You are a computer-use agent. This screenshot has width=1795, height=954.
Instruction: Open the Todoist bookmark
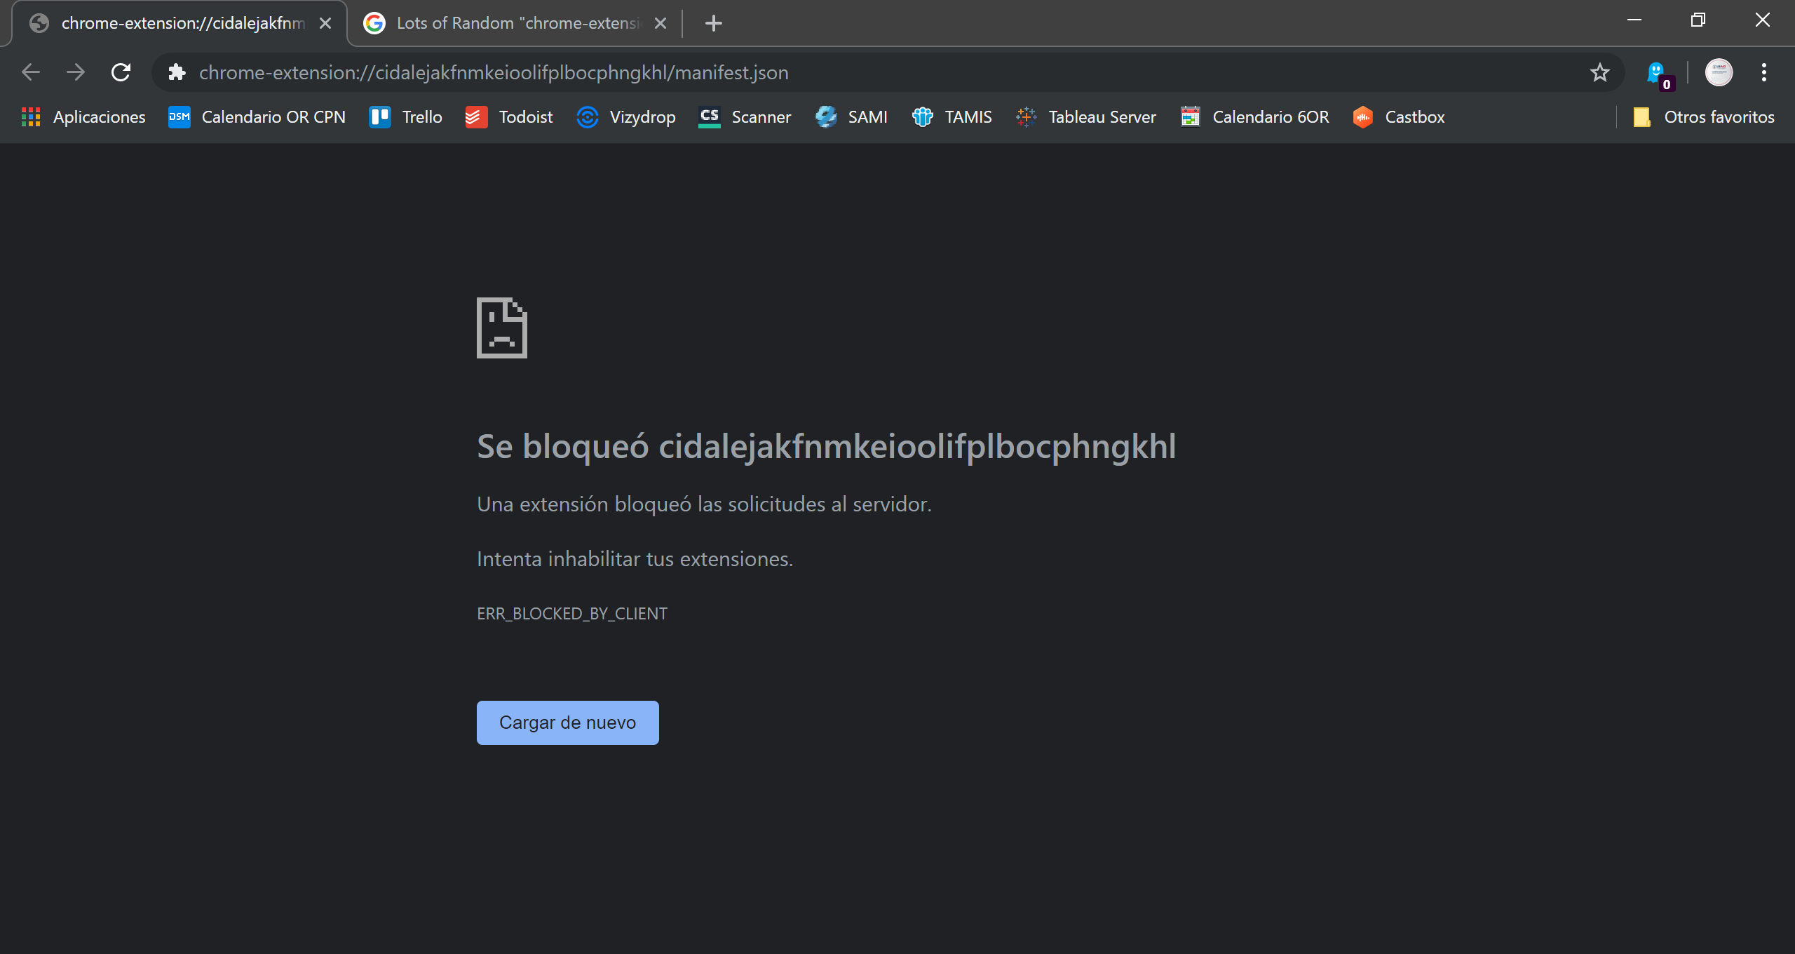[x=509, y=117]
